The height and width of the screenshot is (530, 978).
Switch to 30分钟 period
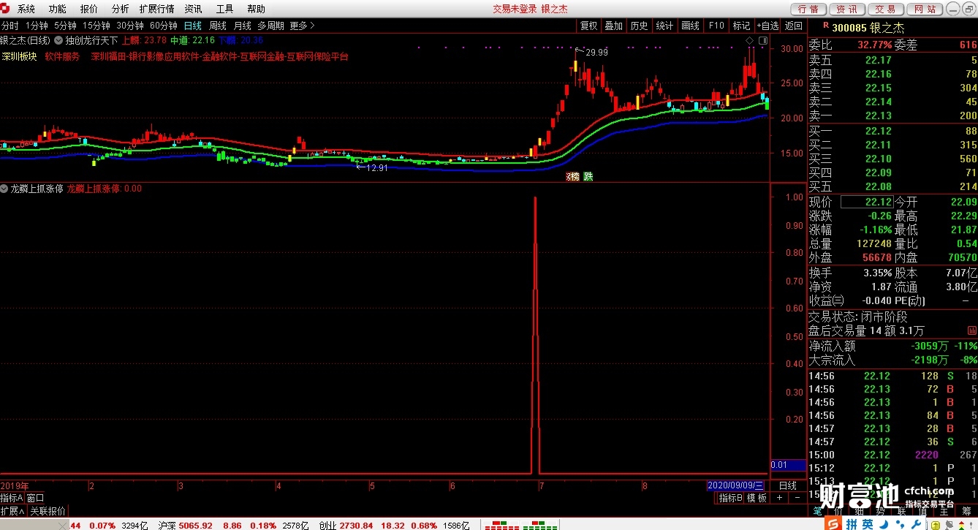(x=130, y=26)
